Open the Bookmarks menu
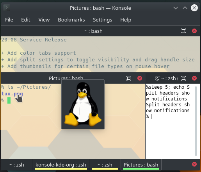Image resolution: width=201 pixels, height=172 pixels. tap(71, 20)
